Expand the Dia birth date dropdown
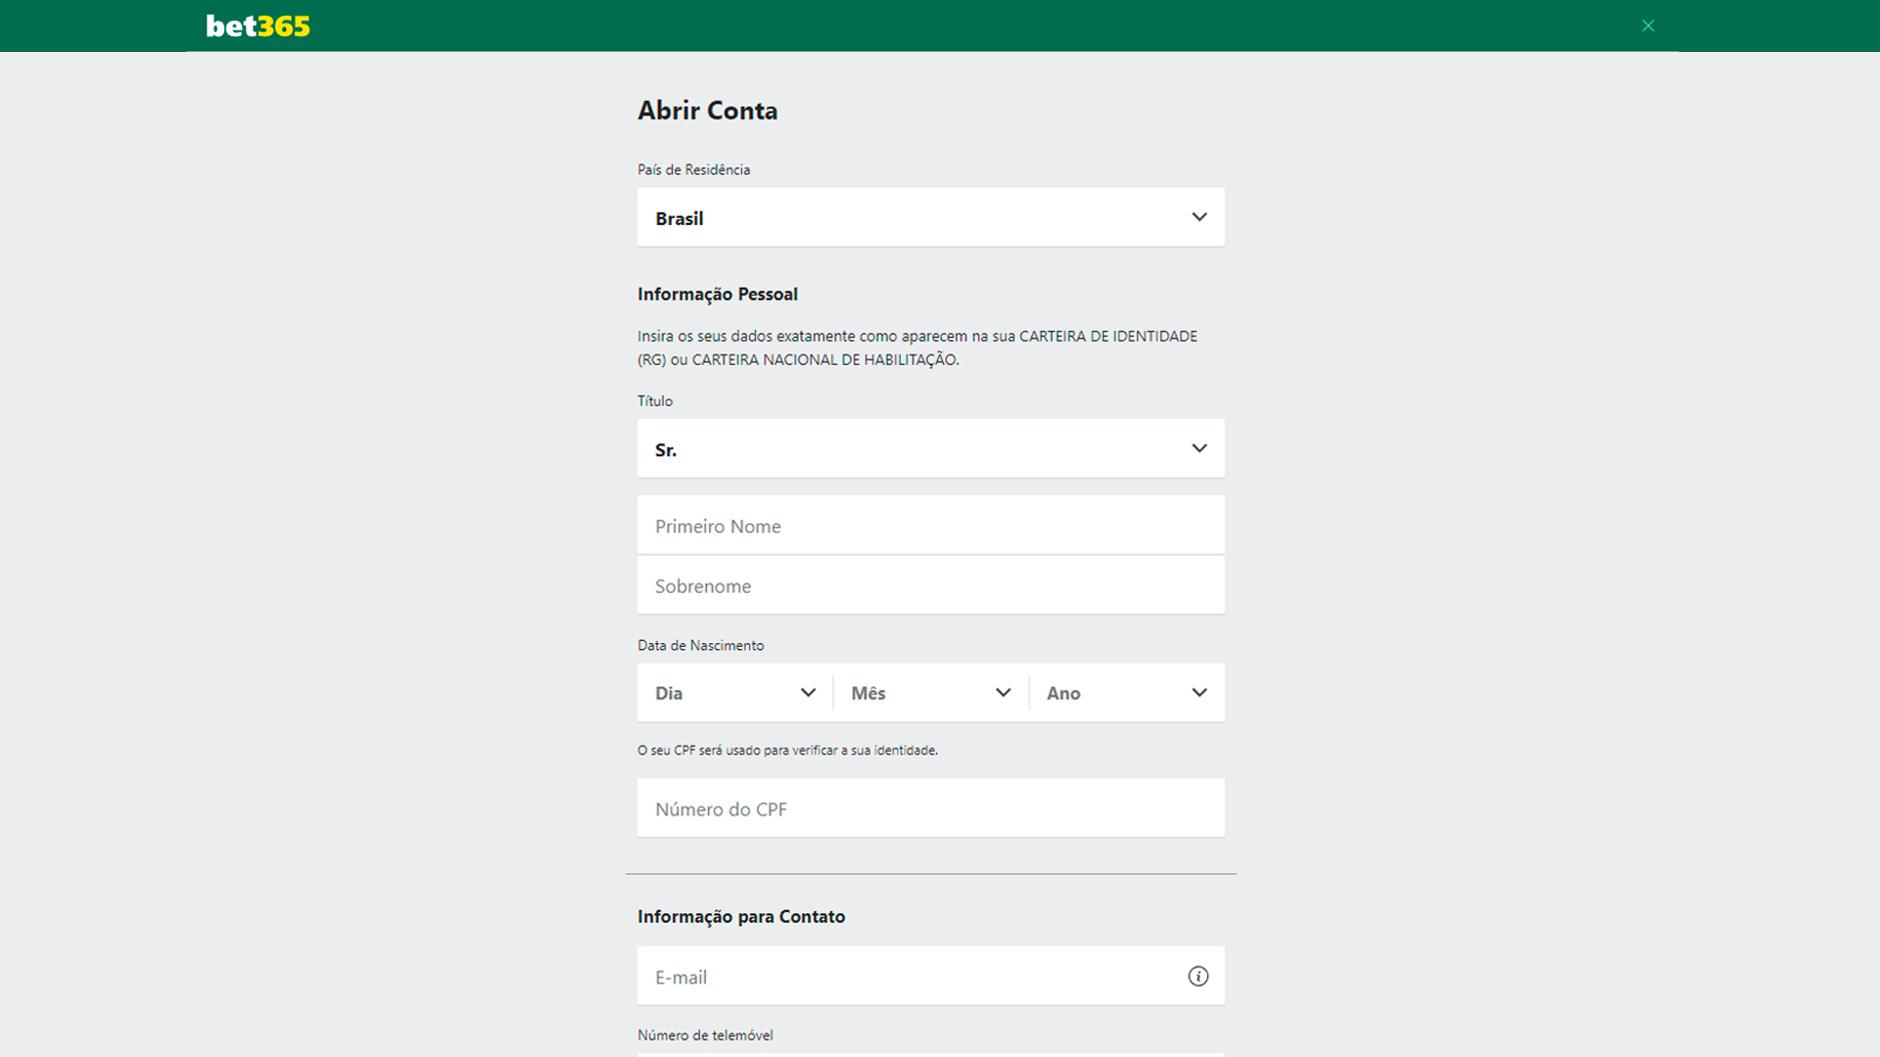This screenshot has height=1057, width=1880. click(734, 693)
